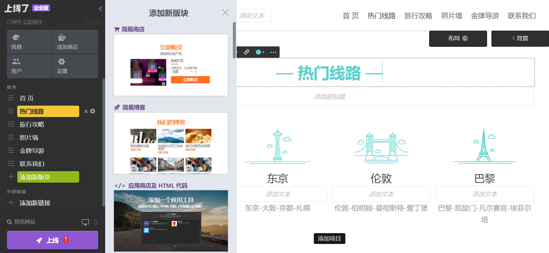Click the 添加新链接 item
Viewport: 549px width, 253px height.
pos(35,203)
